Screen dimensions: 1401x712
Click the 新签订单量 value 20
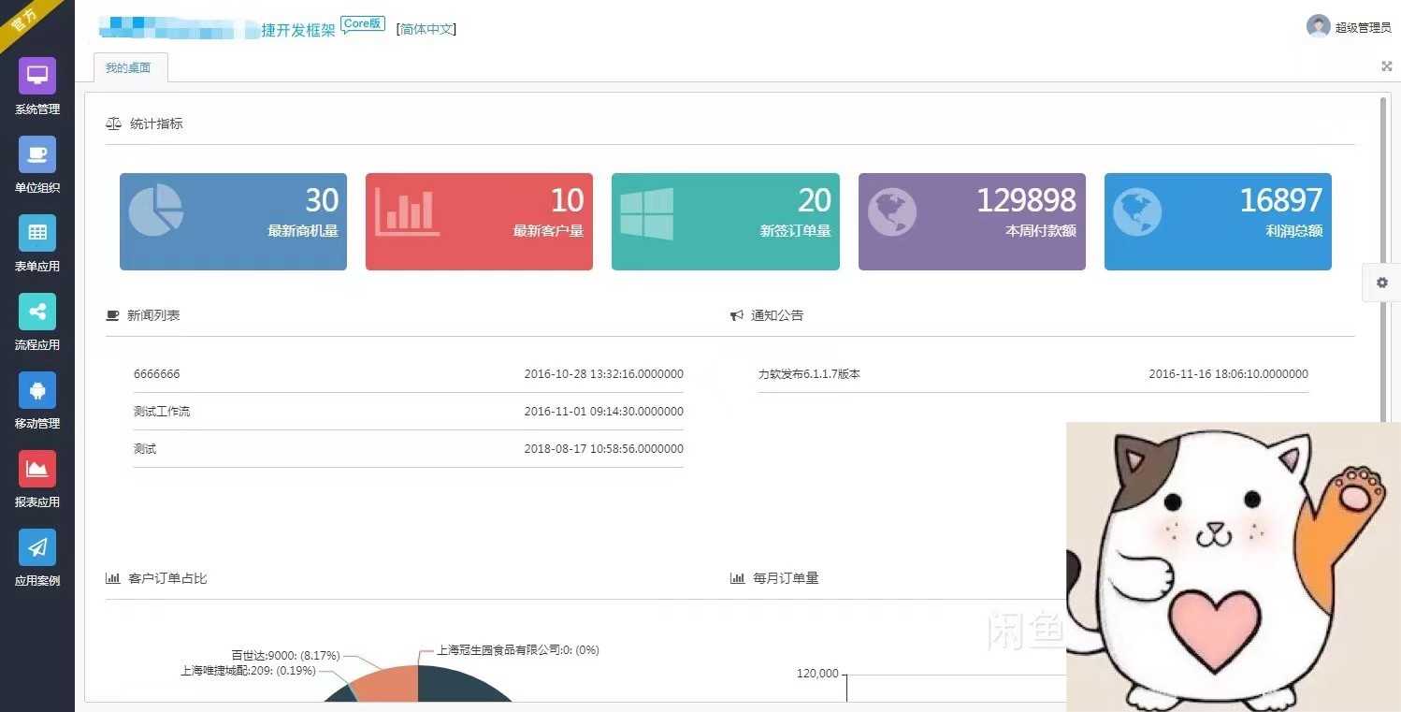(x=815, y=200)
